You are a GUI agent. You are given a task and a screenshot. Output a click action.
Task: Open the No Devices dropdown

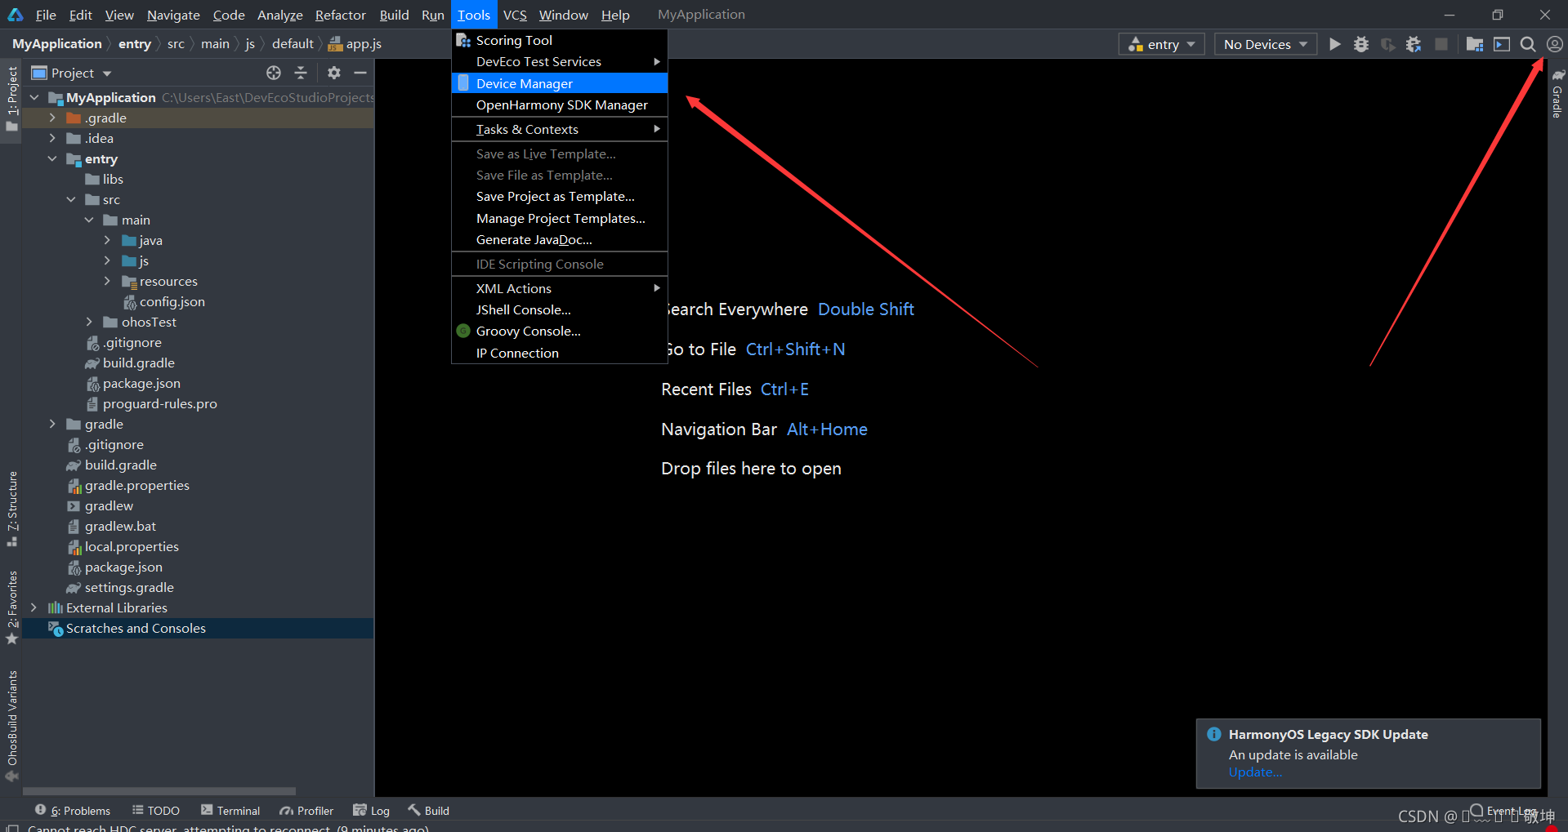1265,44
